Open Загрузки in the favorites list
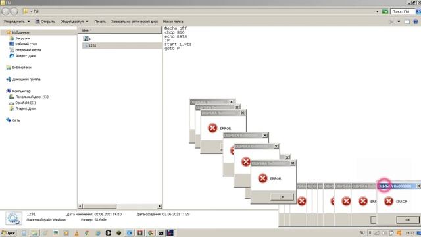This screenshot has width=421, height=237. click(22, 38)
